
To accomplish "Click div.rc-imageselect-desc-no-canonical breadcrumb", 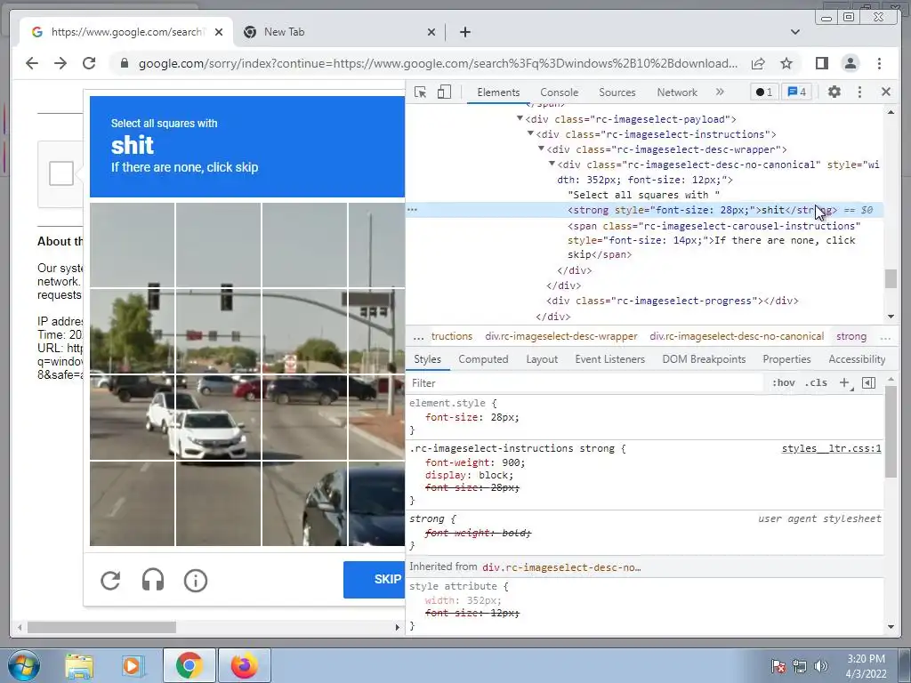I will [x=736, y=336].
